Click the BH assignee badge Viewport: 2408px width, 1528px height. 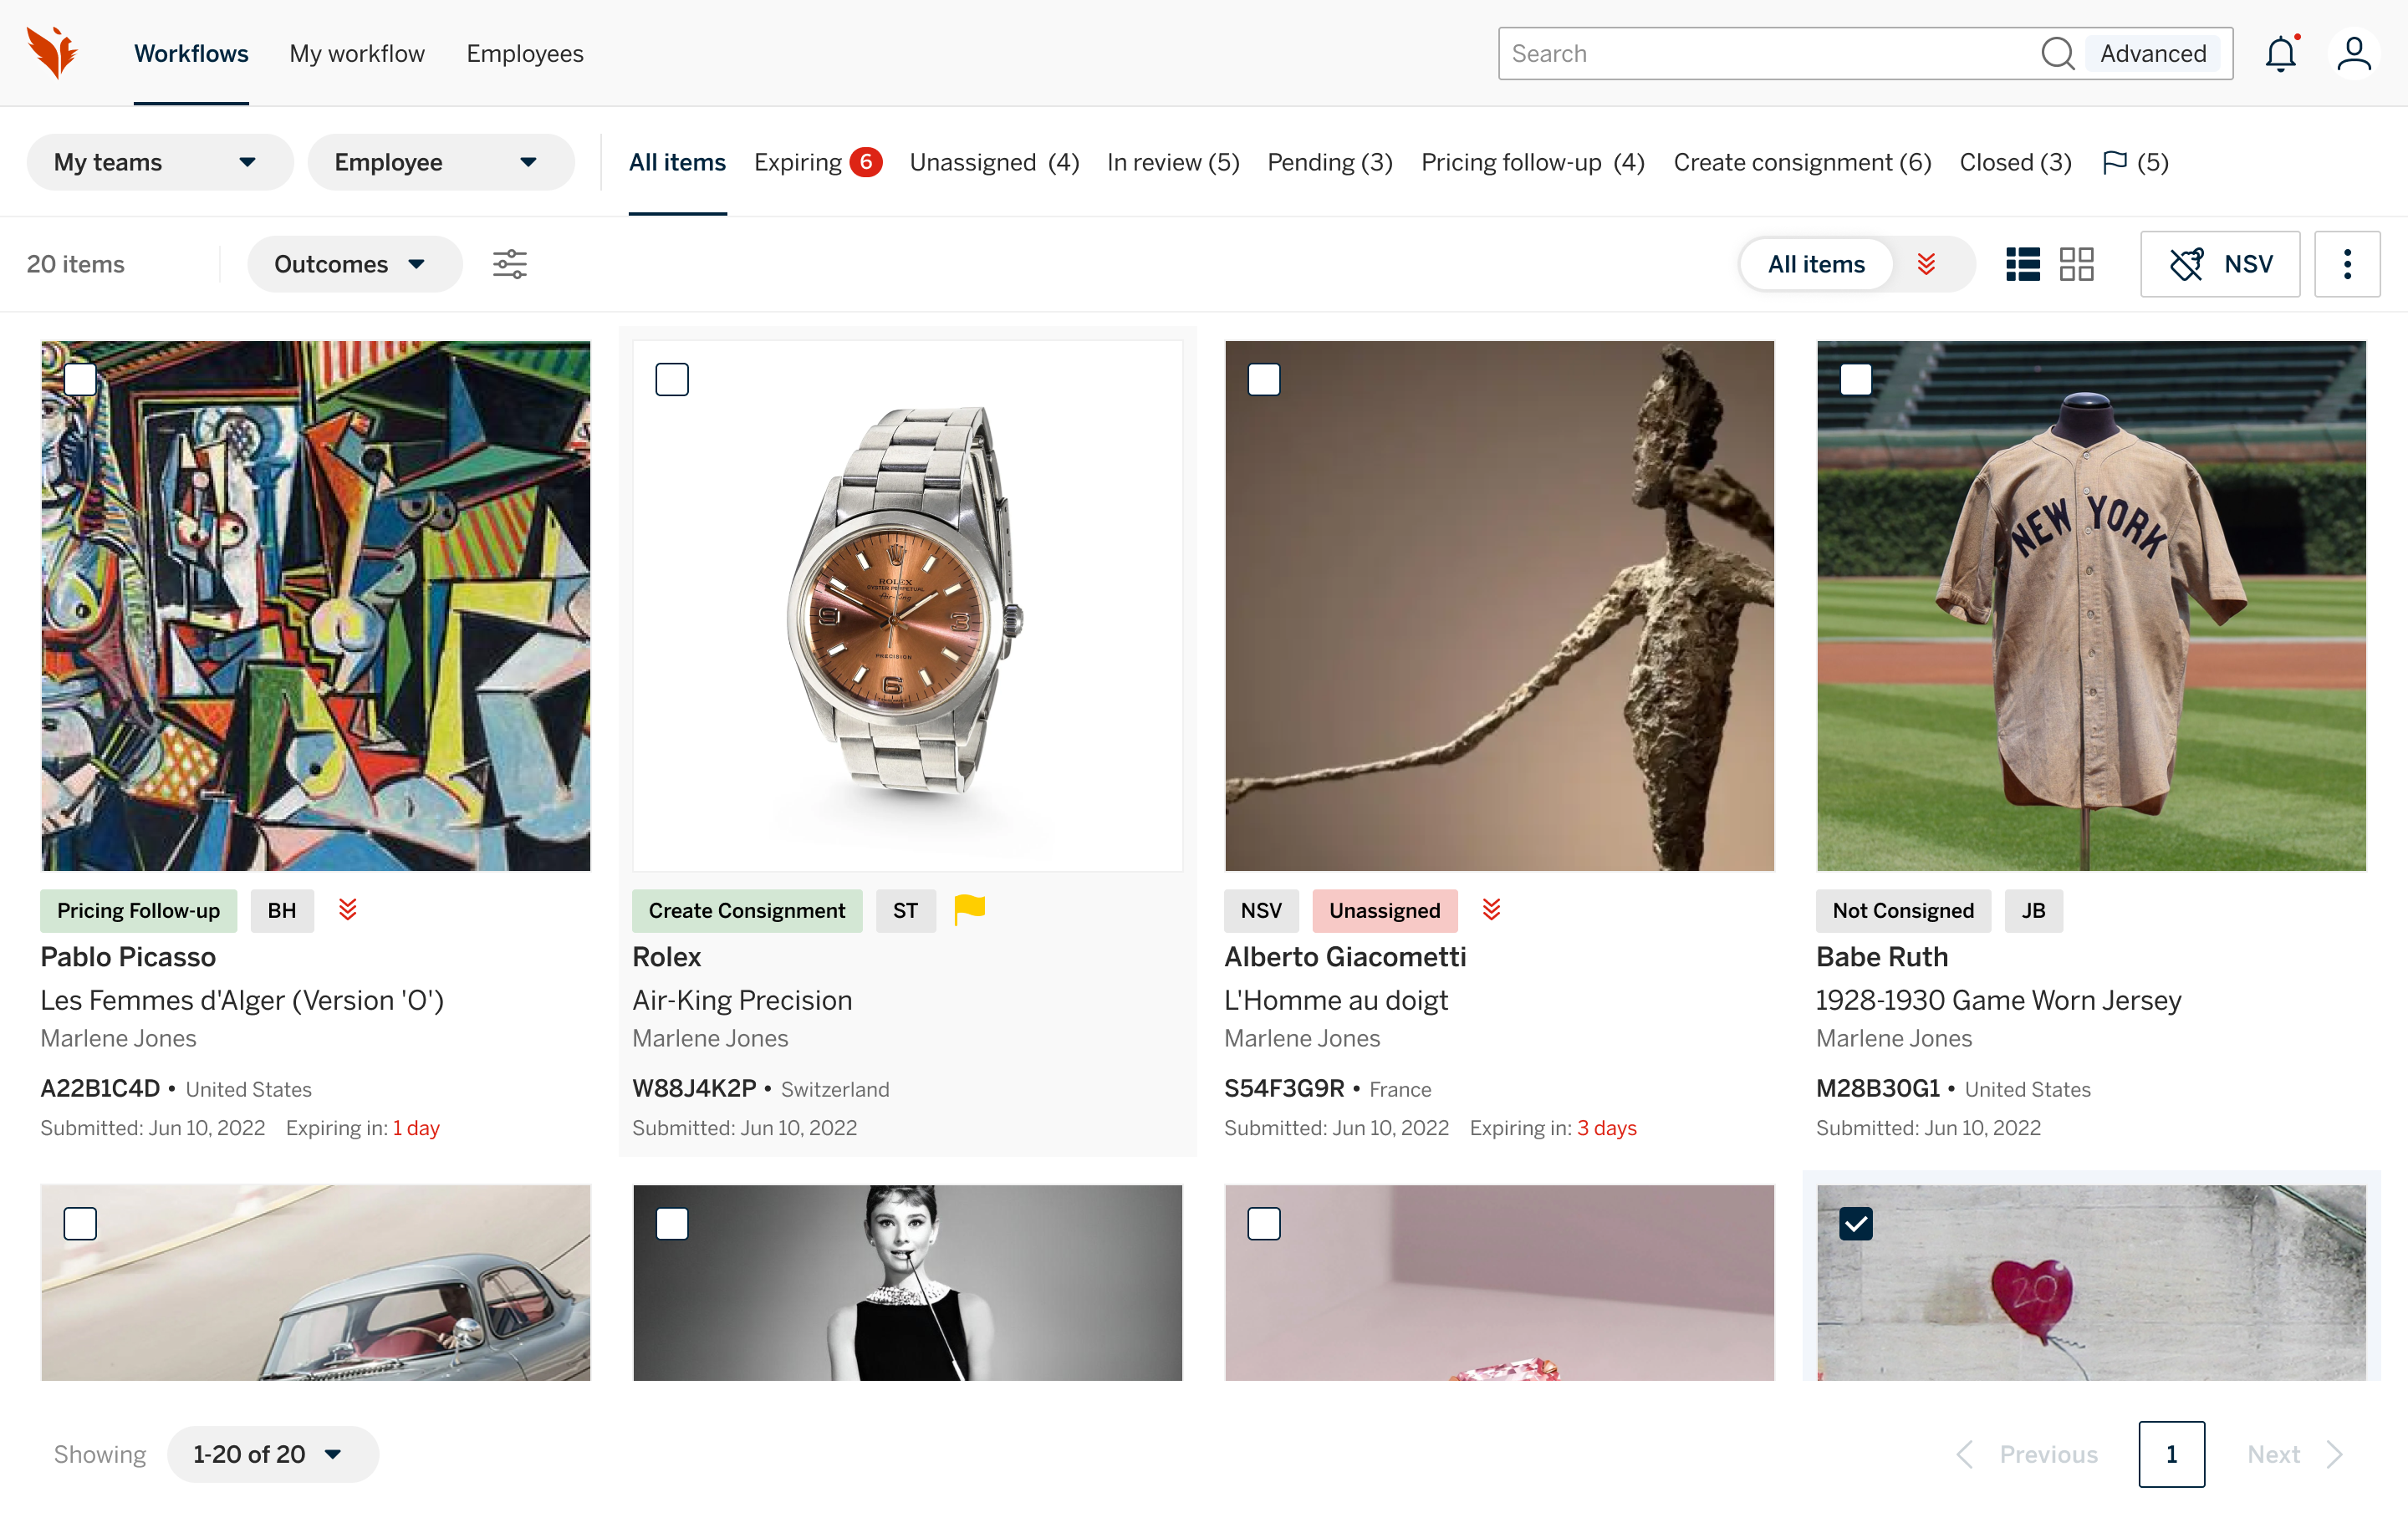(x=282, y=910)
